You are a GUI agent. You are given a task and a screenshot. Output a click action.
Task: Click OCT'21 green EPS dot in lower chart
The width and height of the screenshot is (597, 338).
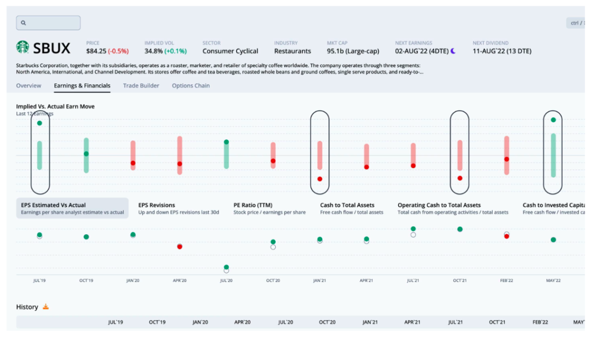click(x=460, y=229)
